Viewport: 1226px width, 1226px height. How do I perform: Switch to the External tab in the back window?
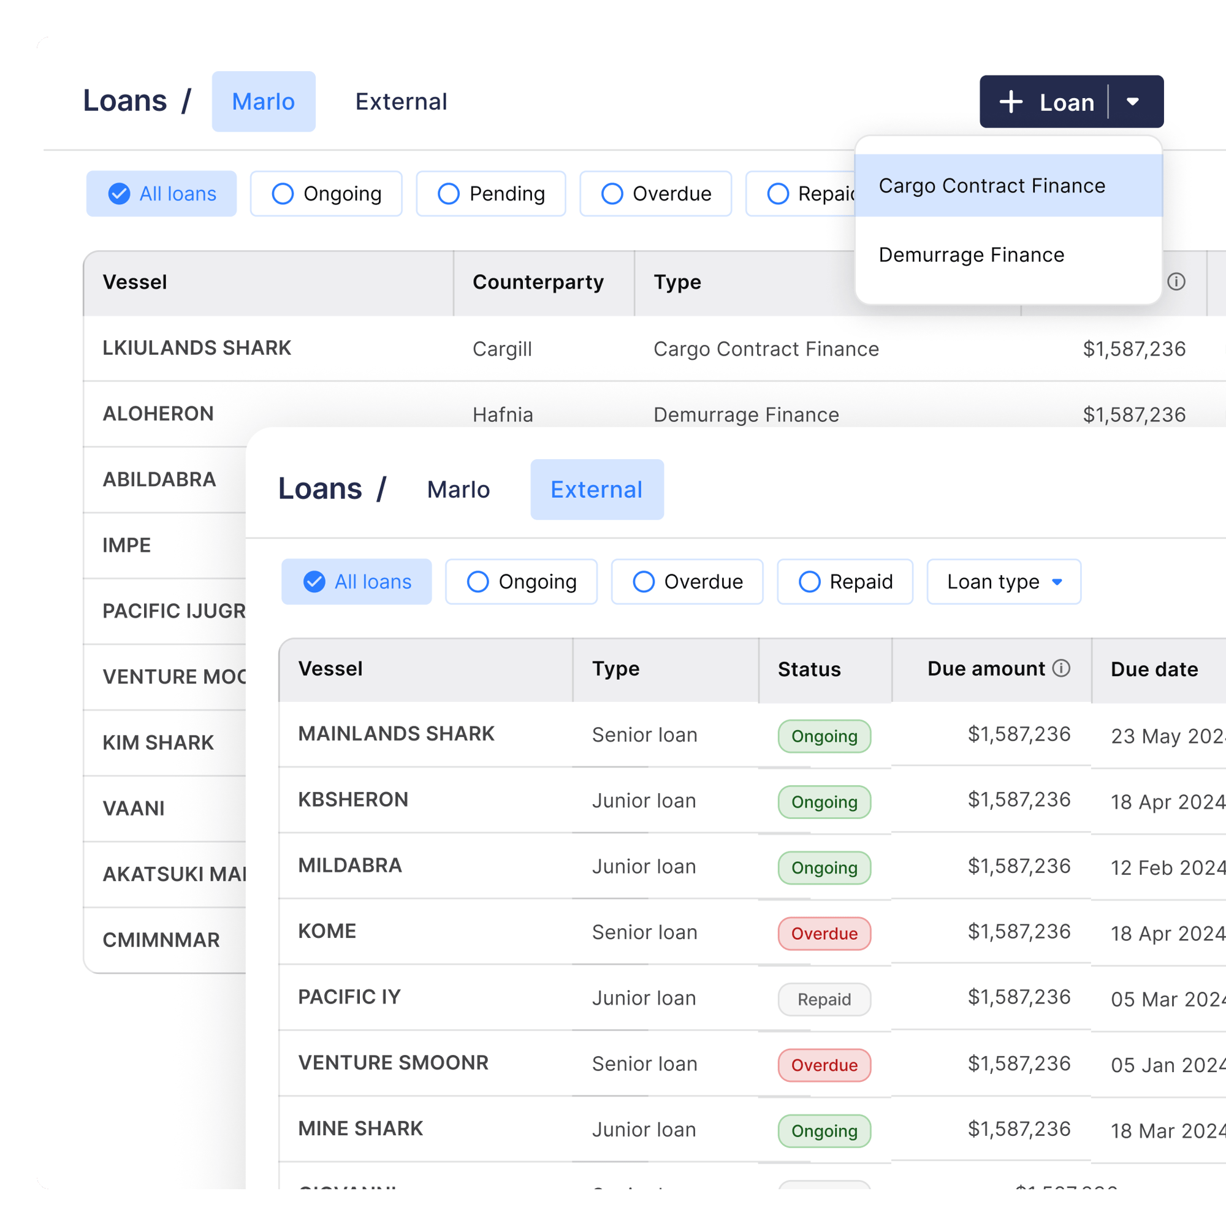click(401, 102)
